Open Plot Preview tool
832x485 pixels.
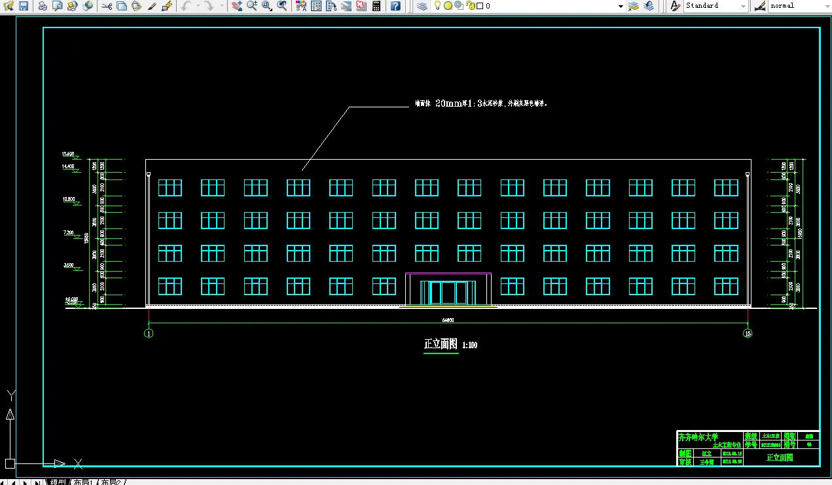tap(57, 6)
